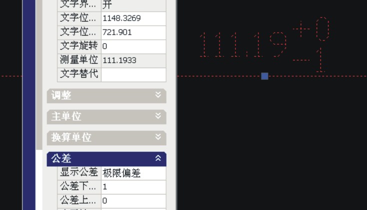Screen dimensions: 367x210
Task: Open the 显示公差 极限偏差 dropdown
Action: pos(133,173)
